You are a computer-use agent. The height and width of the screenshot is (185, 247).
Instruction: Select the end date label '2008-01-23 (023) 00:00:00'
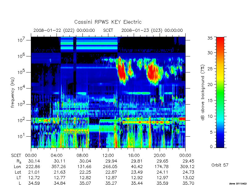pos(152,30)
